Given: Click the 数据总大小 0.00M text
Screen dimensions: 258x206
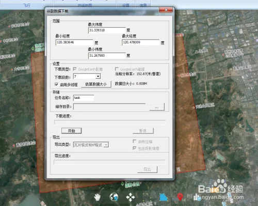Looking at the screenshot, I should (131, 83).
